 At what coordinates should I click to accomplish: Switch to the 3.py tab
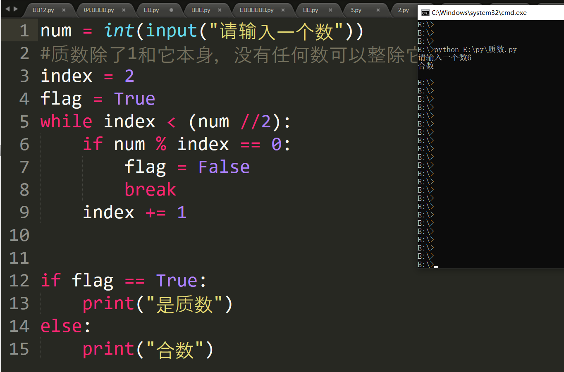click(356, 10)
